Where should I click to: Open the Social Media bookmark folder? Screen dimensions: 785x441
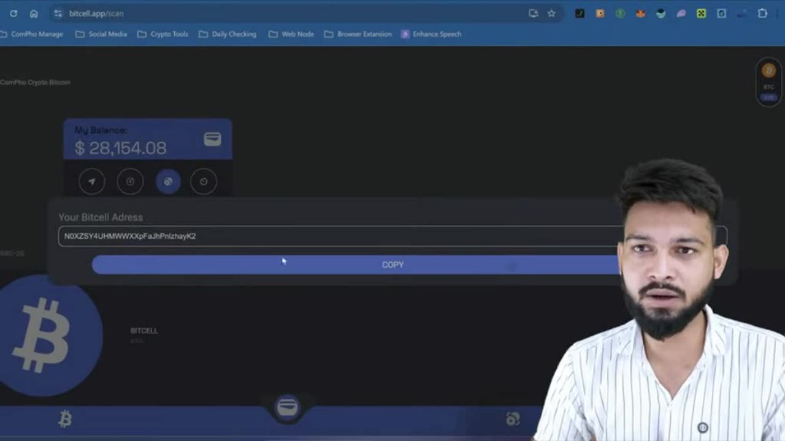pyautogui.click(x=101, y=34)
